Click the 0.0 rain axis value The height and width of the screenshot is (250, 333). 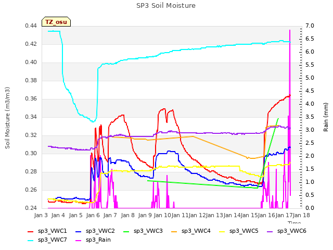[310, 208]
